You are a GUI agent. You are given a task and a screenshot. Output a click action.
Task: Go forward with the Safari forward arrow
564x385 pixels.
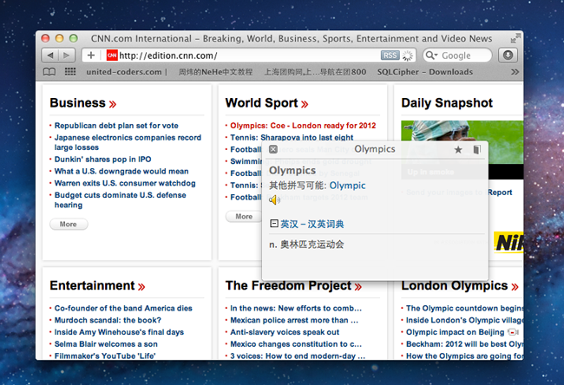tap(67, 55)
